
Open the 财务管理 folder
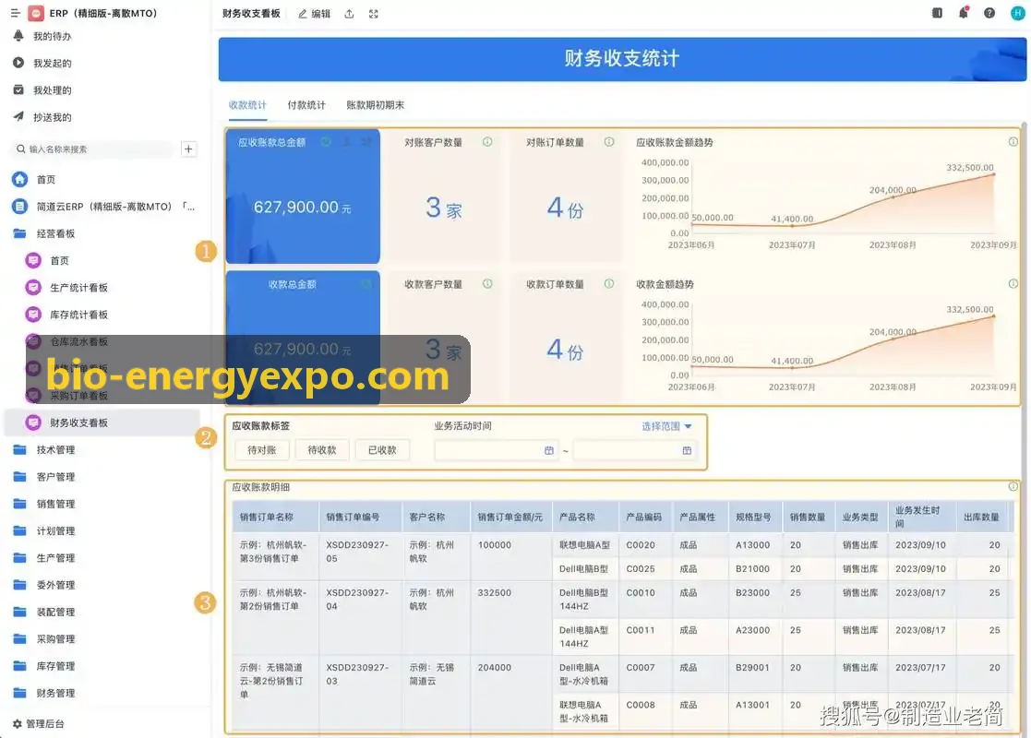tap(44, 693)
